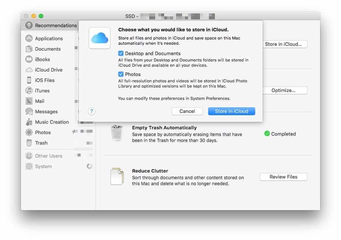Image resolution: width=341 pixels, height=240 pixels.
Task: Click the Messages speech bubble icon
Action: tap(29, 111)
